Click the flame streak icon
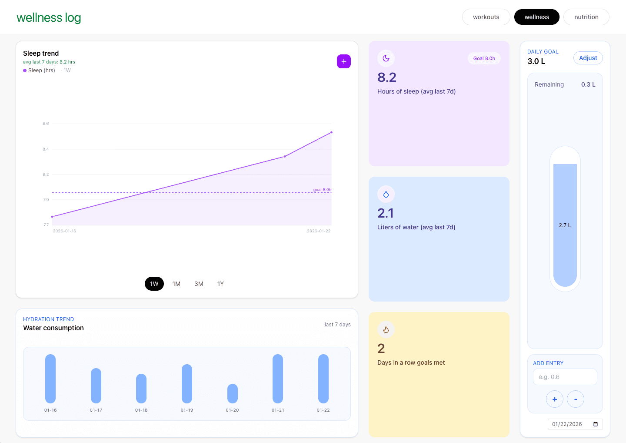This screenshot has width=626, height=443. point(386,329)
